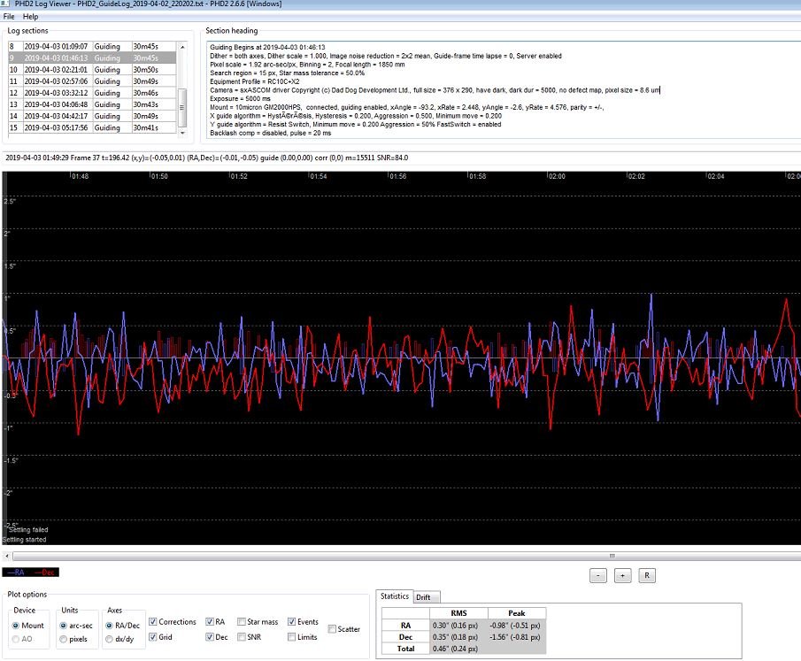Image resolution: width=801 pixels, height=661 pixels.
Task: Click the zoom in plus button
Action: [x=622, y=575]
